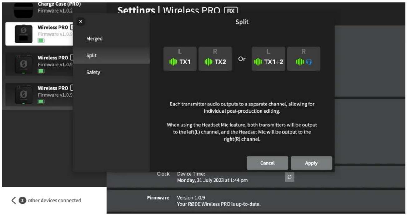The height and width of the screenshot is (215, 407).
Task: Click the Firmware row label
Action: coord(158,198)
